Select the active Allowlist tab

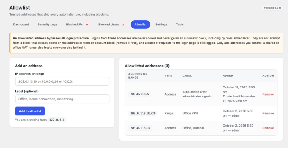coord(140,24)
